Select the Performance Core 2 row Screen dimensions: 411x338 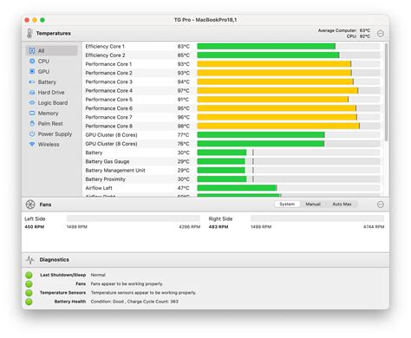[x=232, y=73]
